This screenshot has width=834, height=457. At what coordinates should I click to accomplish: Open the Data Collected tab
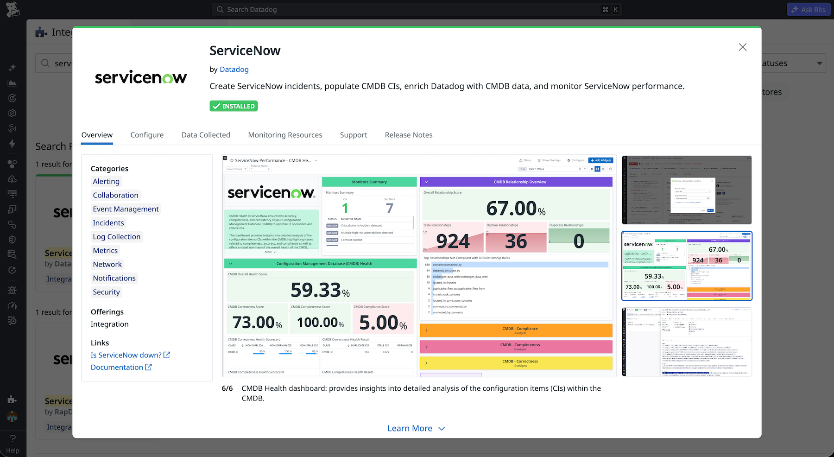point(206,135)
